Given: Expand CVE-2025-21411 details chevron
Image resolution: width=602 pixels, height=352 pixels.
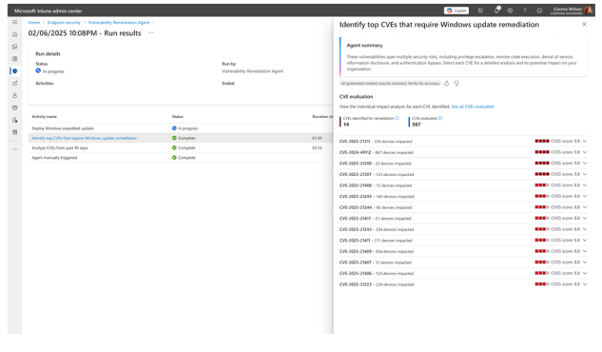Looking at the screenshot, I should tap(585, 240).
